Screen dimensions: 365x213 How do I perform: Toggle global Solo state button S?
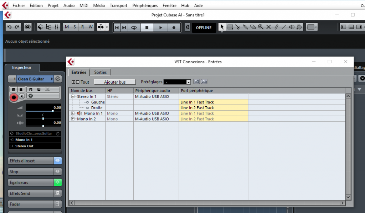coord(75,27)
